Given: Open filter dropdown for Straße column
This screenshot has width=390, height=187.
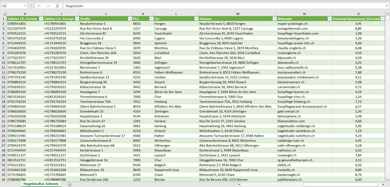Looking at the screenshot, I should click(x=130, y=19).
